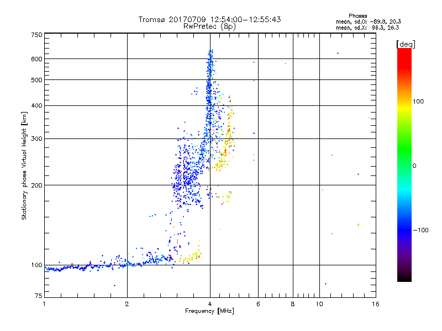
Task: Click the y-axis '200' tick label
Action: [37, 185]
